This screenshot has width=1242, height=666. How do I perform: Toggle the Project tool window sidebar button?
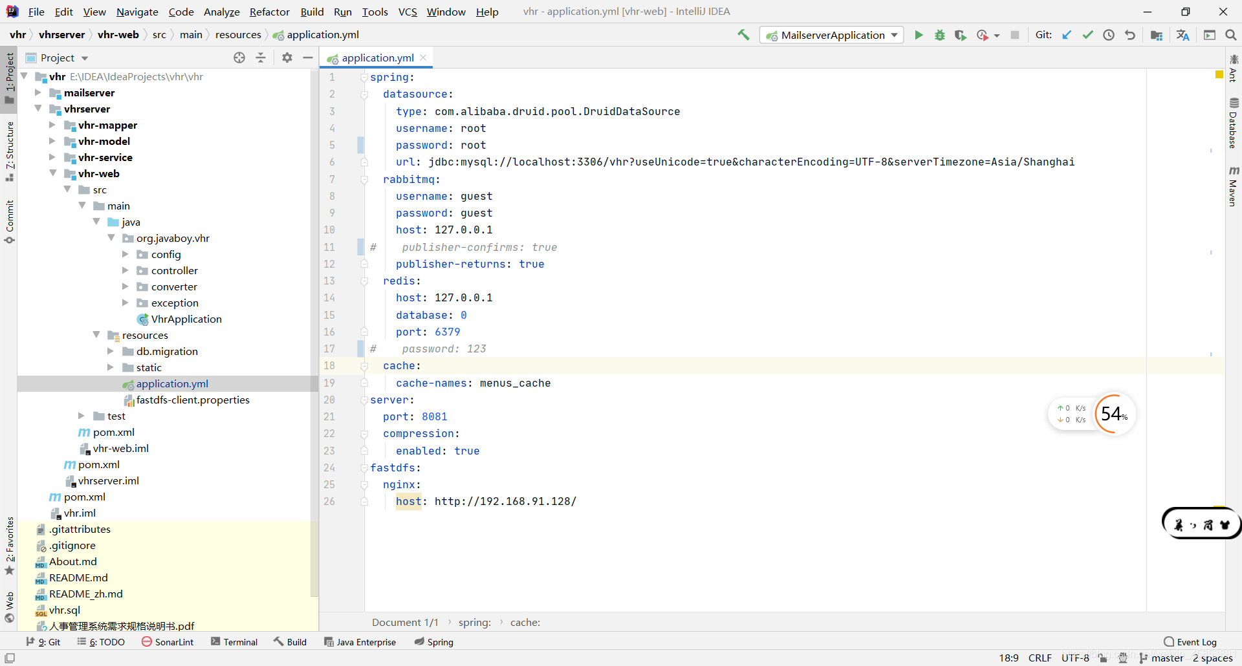[9, 77]
